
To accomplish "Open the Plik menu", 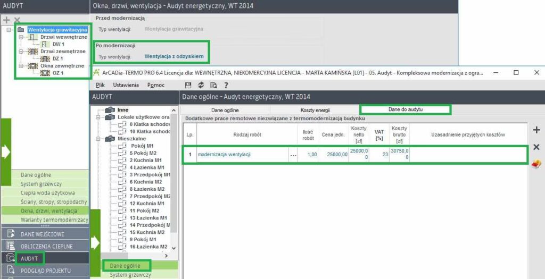I will coord(100,85).
